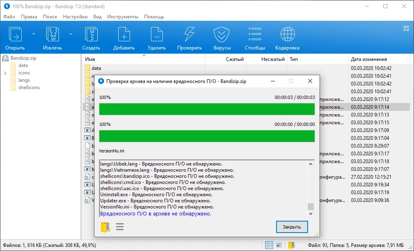Click Bandizip icon in scan dialog title
Viewport: 414px width, 251px height.
click(101, 81)
